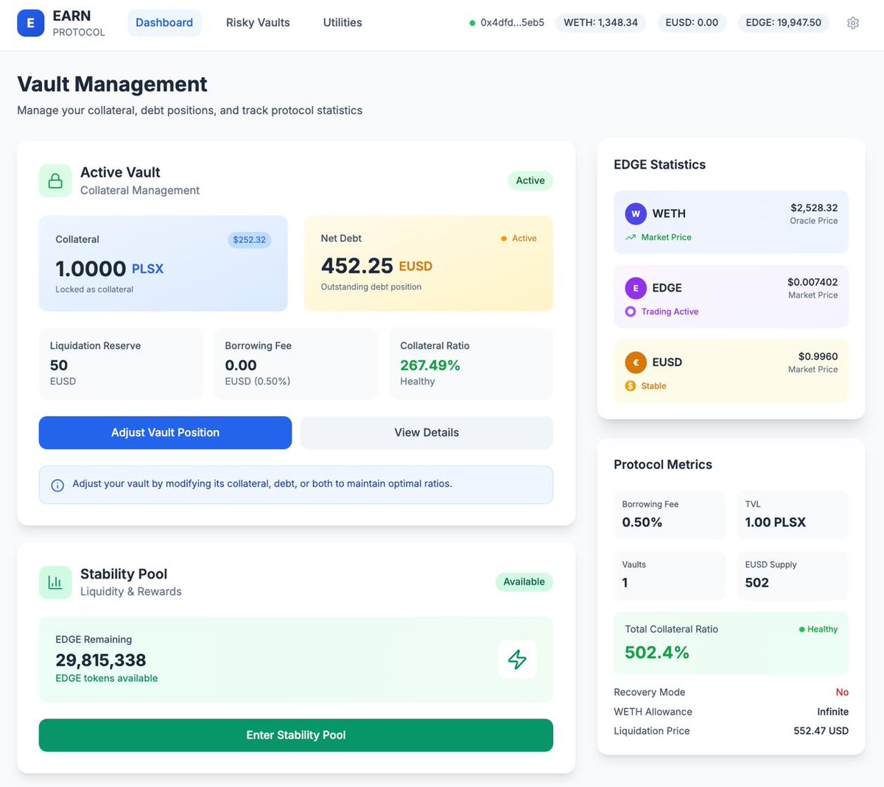The height and width of the screenshot is (787, 884).
Task: Click the Available badge on Stability Pool
Action: pos(525,582)
